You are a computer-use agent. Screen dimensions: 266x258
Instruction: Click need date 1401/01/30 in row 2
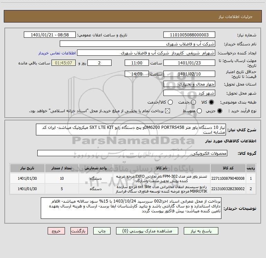pos(27,189)
